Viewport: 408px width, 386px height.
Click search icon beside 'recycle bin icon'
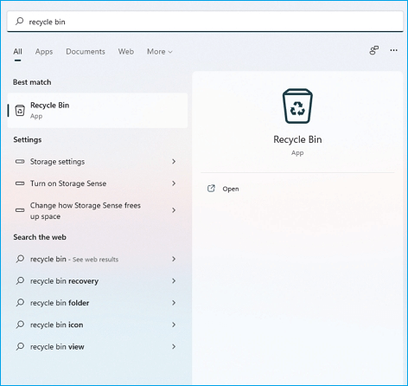(20, 325)
